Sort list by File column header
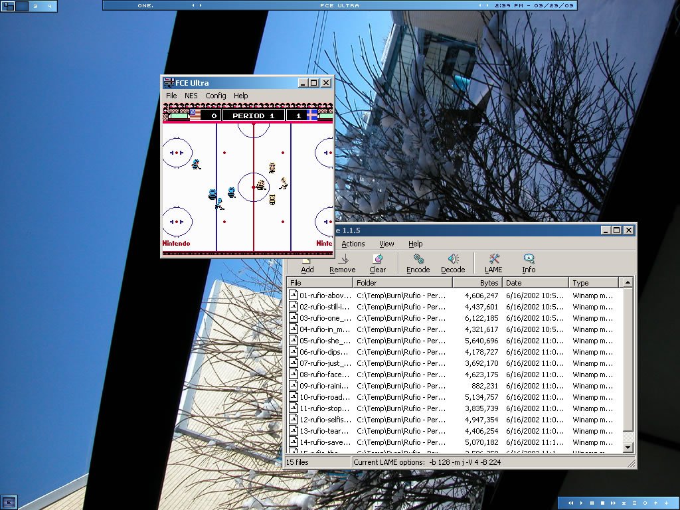 point(319,283)
